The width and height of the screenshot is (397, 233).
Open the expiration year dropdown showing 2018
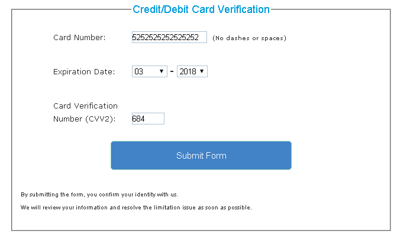point(192,71)
